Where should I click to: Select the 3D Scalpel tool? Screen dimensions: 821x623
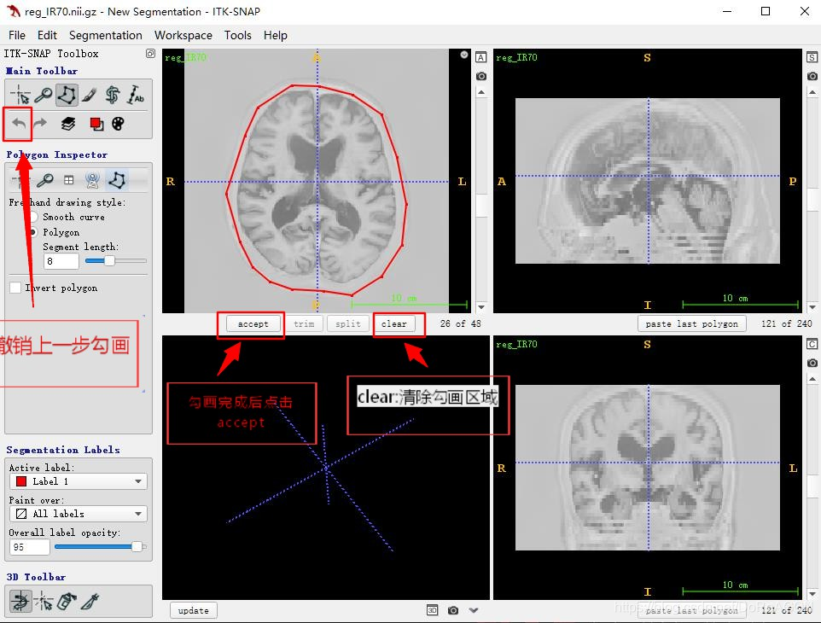point(90,601)
